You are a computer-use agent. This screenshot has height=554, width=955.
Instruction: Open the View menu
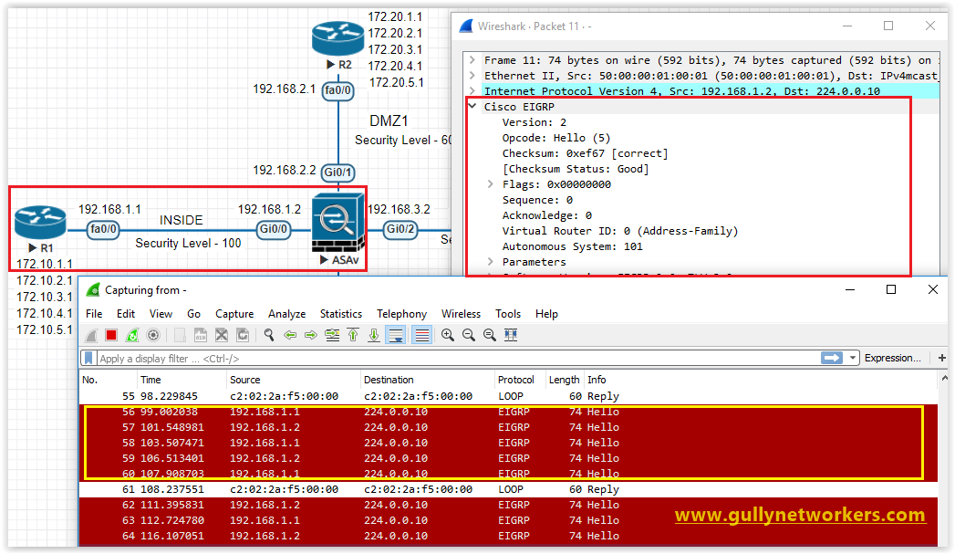[161, 314]
